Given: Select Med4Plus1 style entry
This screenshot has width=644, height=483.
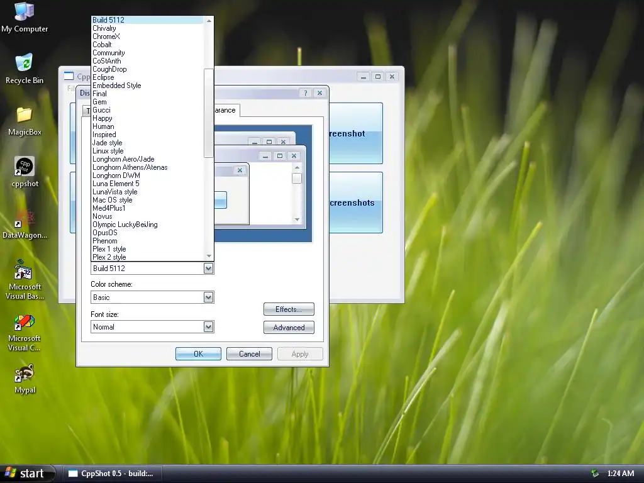Looking at the screenshot, I should pyautogui.click(x=147, y=208).
